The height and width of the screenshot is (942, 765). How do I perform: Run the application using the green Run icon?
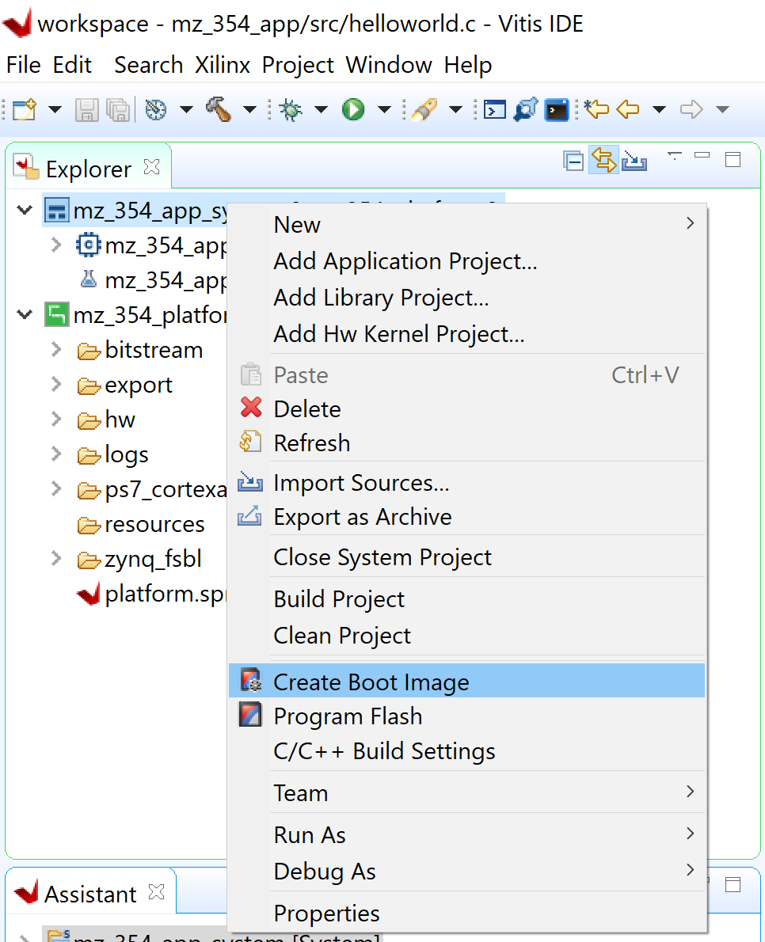click(x=354, y=109)
